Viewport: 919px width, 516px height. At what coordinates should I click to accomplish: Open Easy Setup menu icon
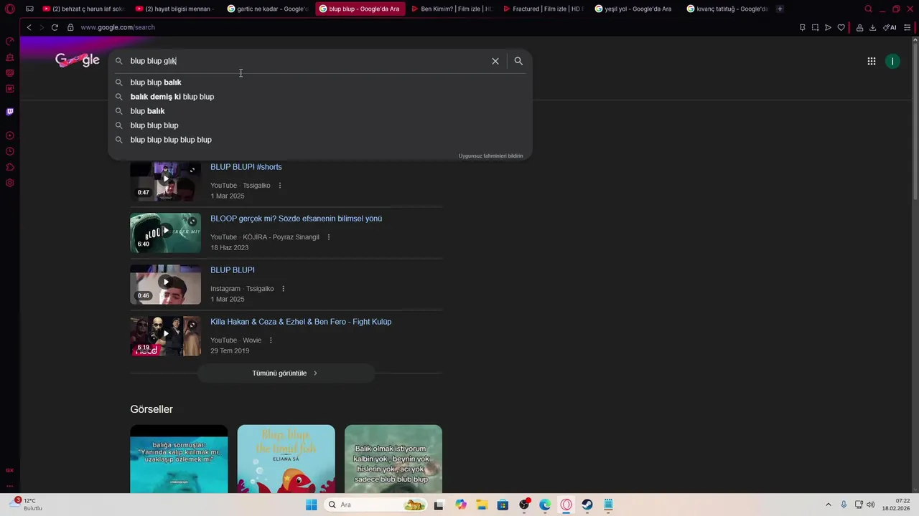pos(907,27)
